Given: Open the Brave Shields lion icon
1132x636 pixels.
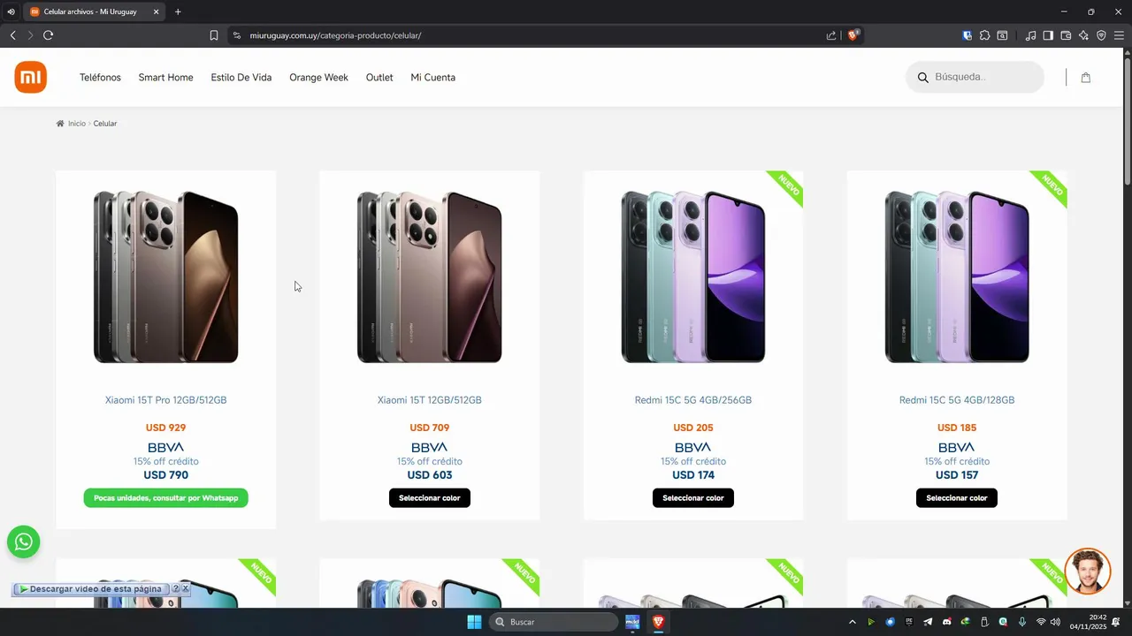Looking at the screenshot, I should pos(853,35).
